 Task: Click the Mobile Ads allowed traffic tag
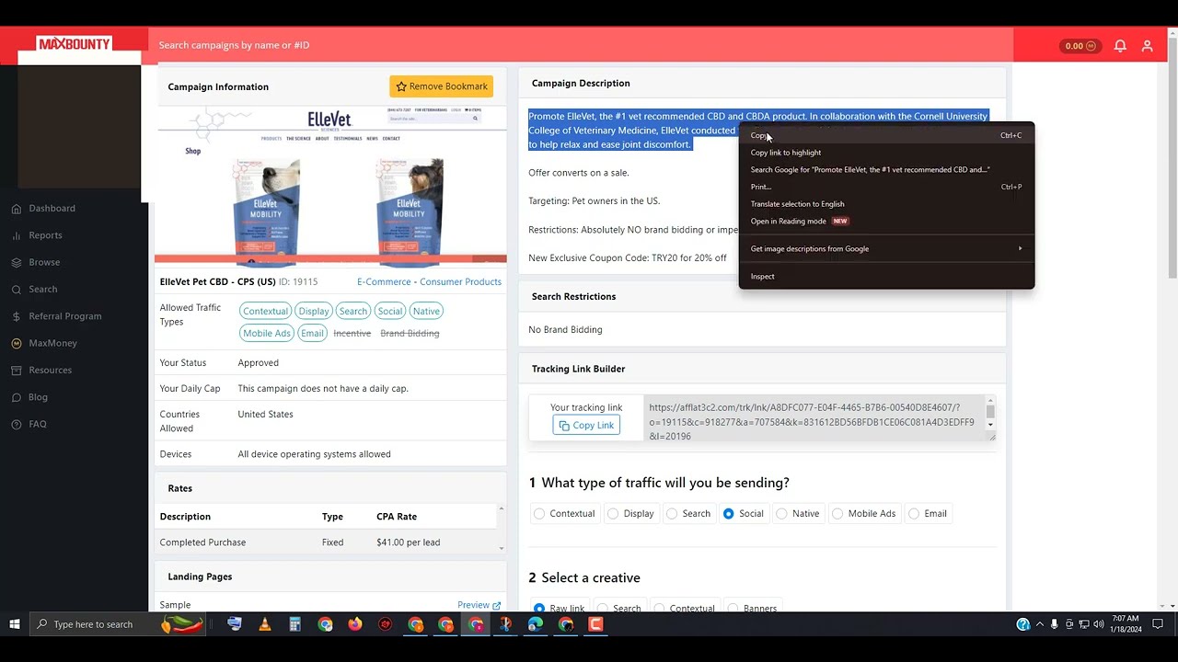pyautogui.click(x=267, y=334)
